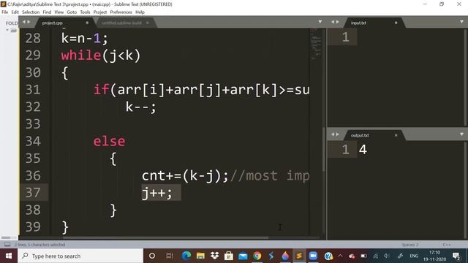Switch to Sublime Text taskbar icon
This screenshot has width=468, height=263.
tap(299, 256)
